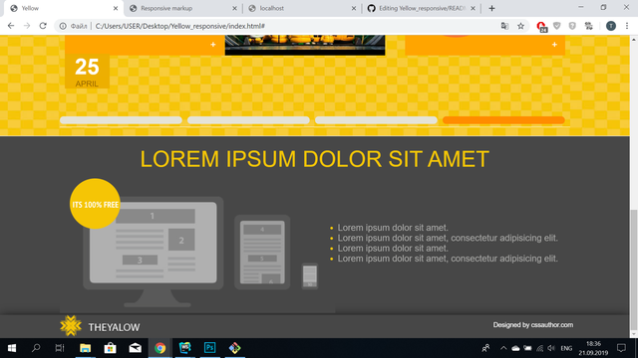Open the Chrome three-dot menu

point(627,26)
